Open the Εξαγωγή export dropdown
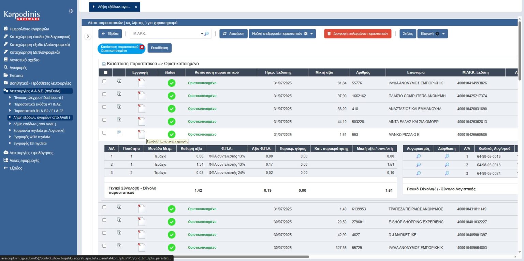The image size is (524, 261). click(432, 34)
